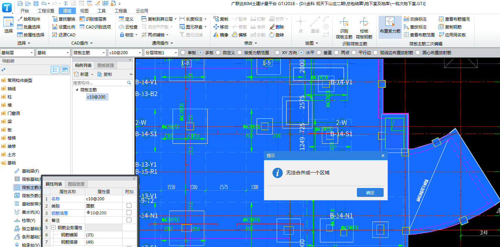Click 设置比例 set scale tool

(63, 27)
